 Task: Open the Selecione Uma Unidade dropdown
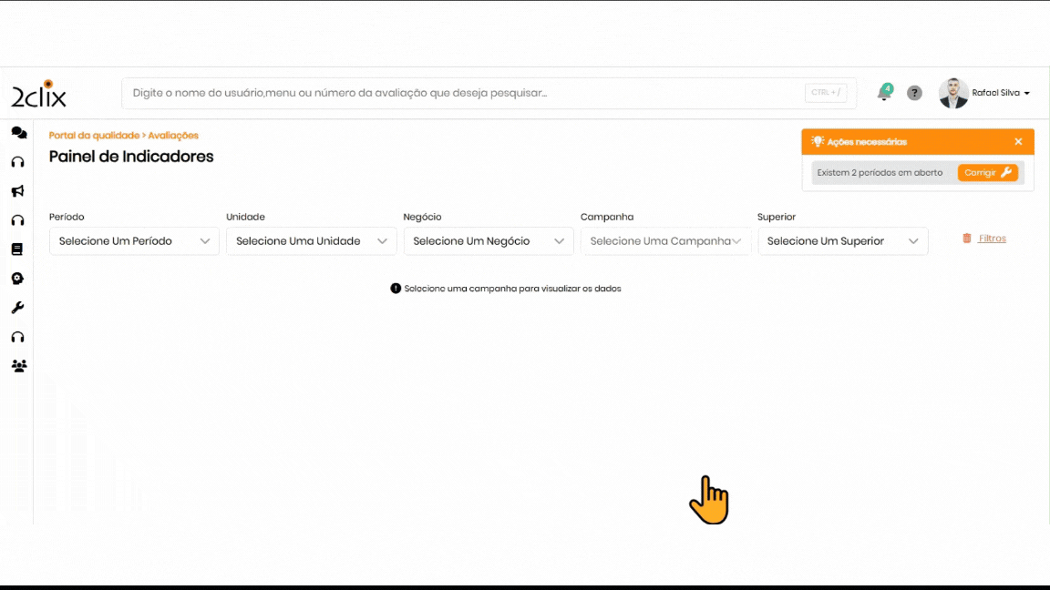click(311, 241)
